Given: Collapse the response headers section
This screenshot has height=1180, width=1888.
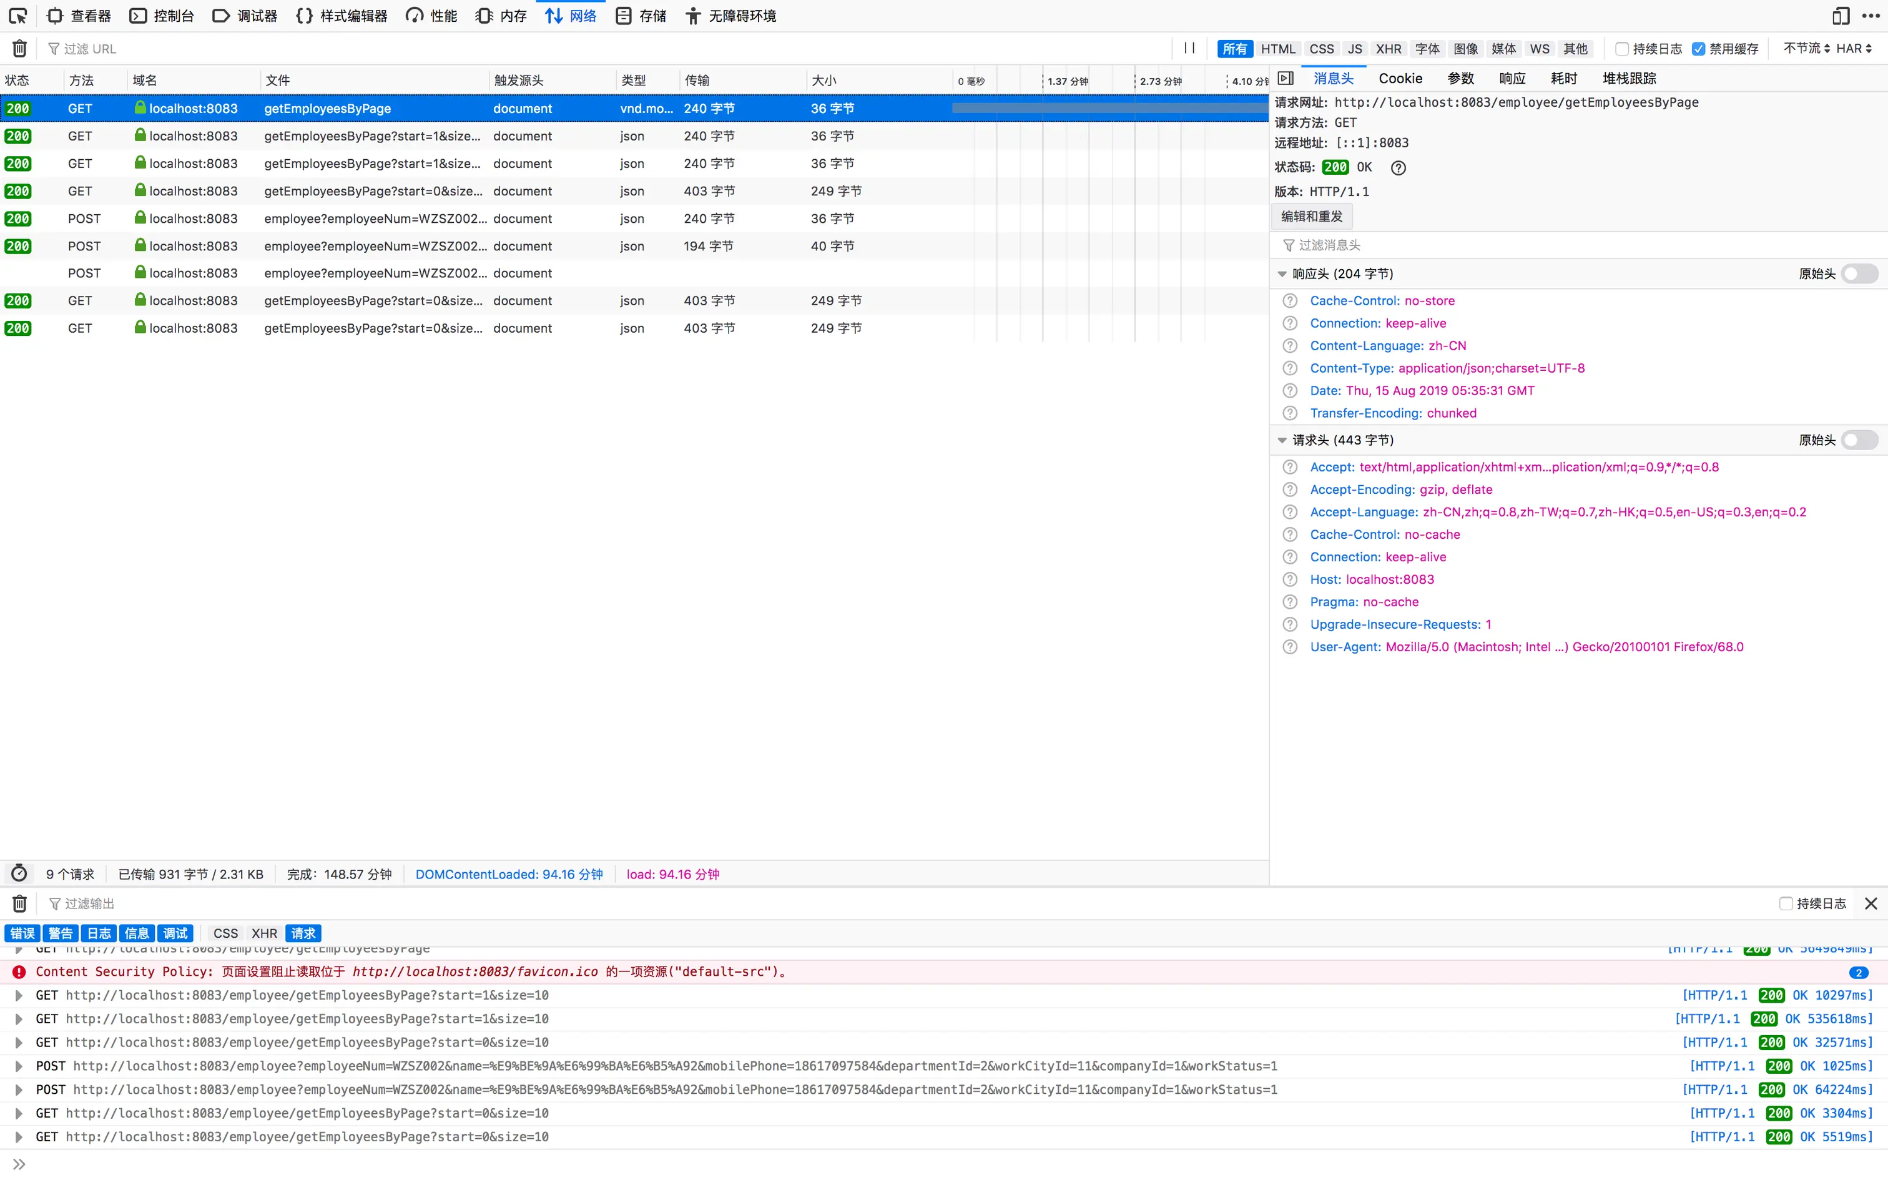Looking at the screenshot, I should 1282,274.
